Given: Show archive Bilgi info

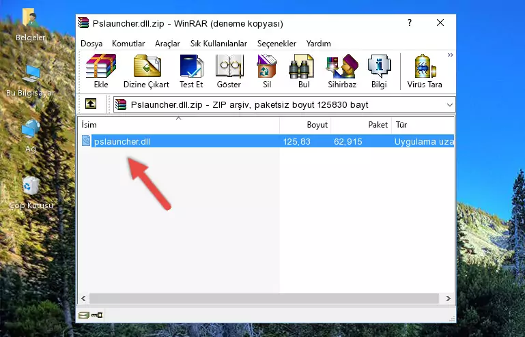Looking at the screenshot, I should [379, 71].
